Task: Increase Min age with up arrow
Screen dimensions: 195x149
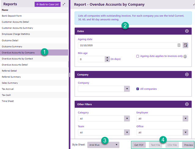Action: tap(107, 58)
